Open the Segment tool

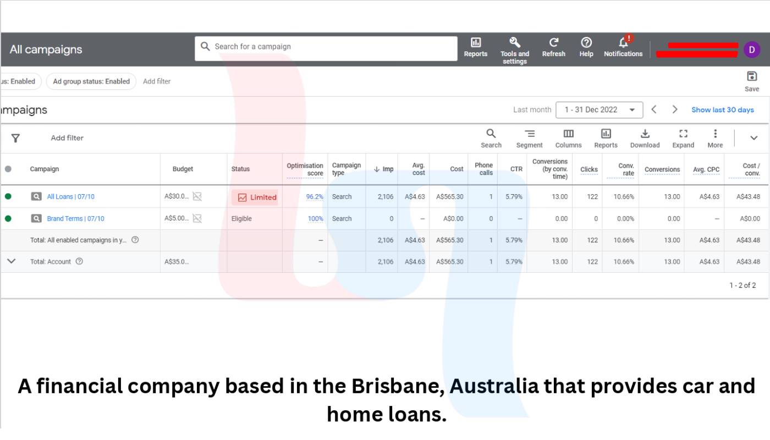click(x=529, y=135)
